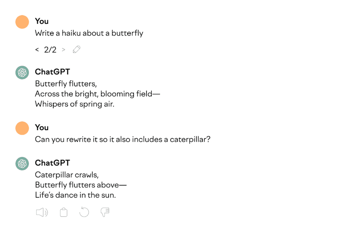Click the first ChatGPT logo avatar

[x=22, y=72]
